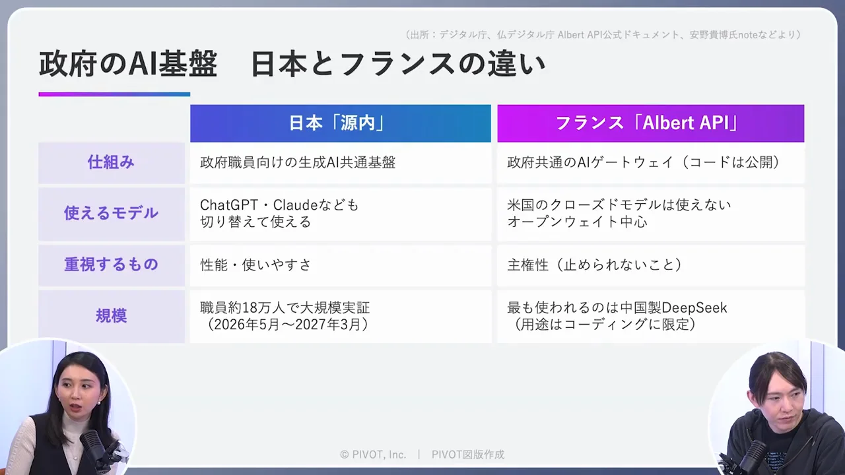
Task: Click the 日本「源内」 column header
Action: (x=341, y=123)
